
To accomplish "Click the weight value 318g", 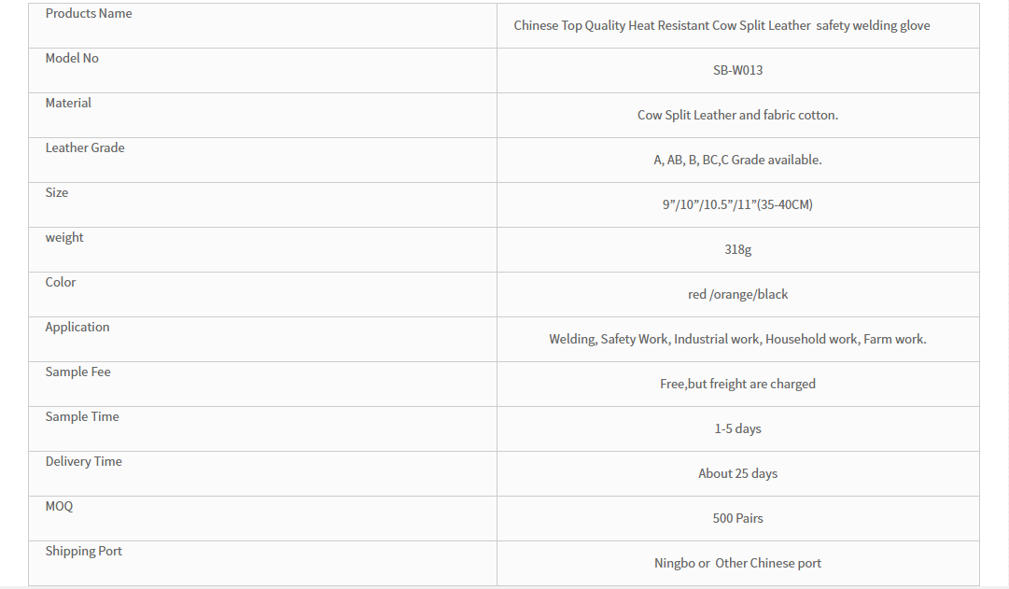I will [737, 250].
